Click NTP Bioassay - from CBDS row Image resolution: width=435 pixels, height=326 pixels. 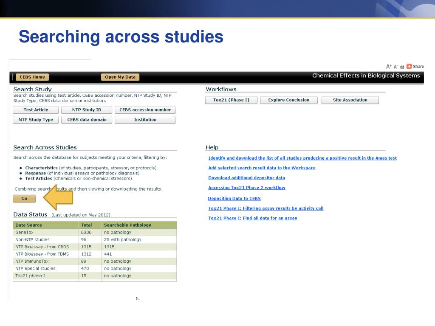click(95, 247)
